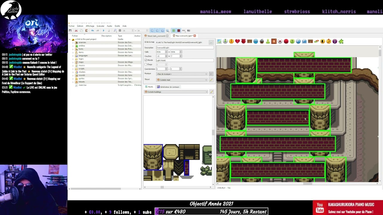Close the 'Map overworld_light' tab

click(194, 36)
